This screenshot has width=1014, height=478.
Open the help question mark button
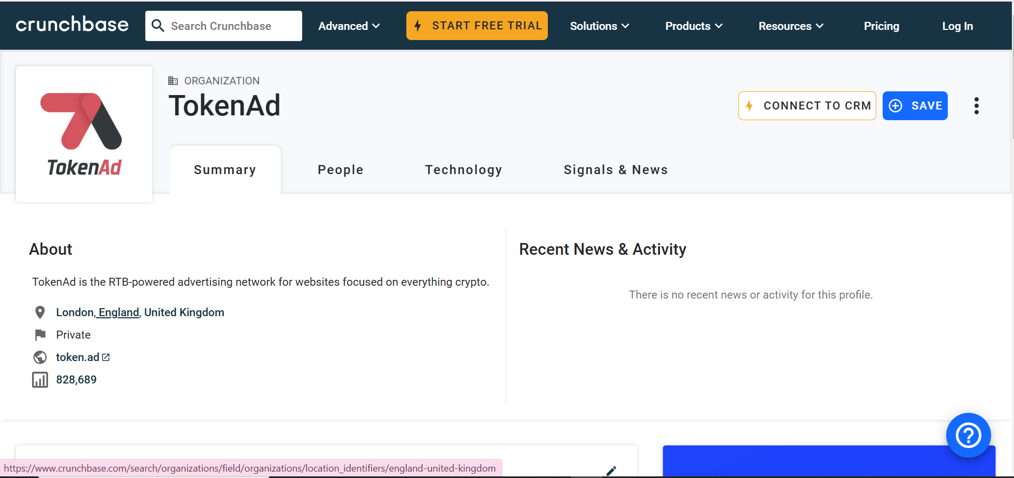pos(968,435)
